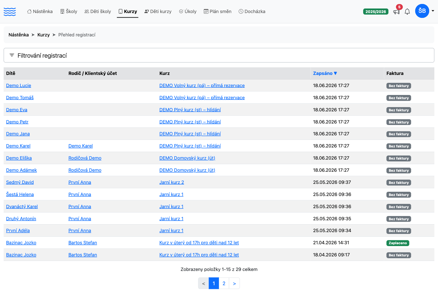This screenshot has width=438, height=294.
Task: Open child Demo Eliška
Action: [x=19, y=158]
